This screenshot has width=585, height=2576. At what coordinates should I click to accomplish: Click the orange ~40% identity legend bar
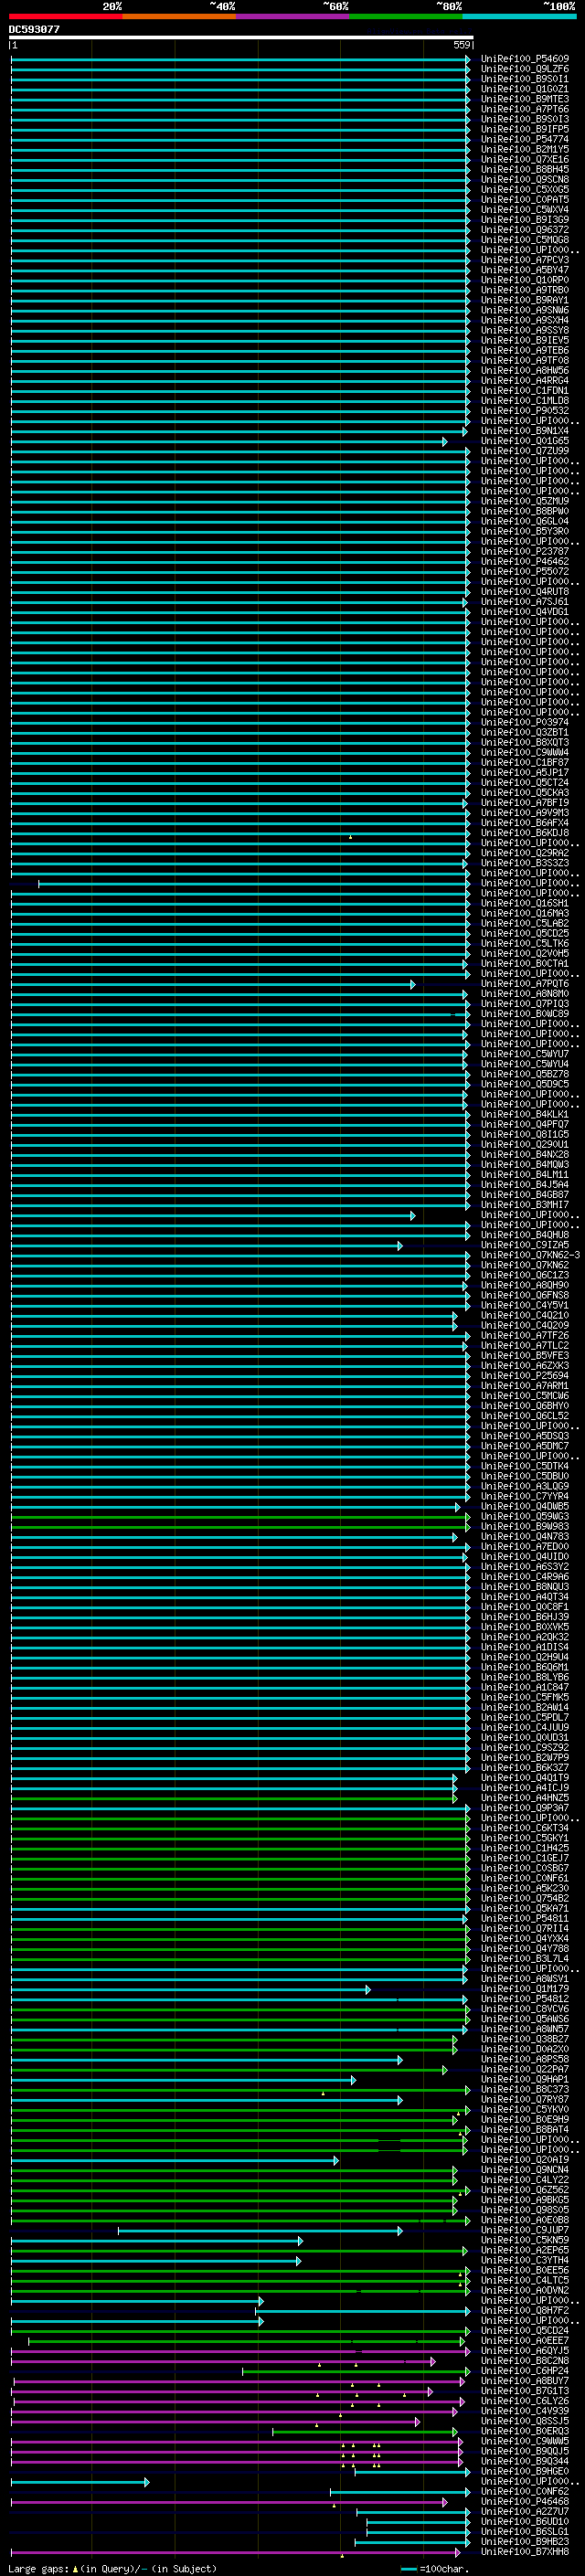tap(179, 16)
